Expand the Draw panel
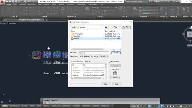The image size is (192, 108). coord(14,17)
